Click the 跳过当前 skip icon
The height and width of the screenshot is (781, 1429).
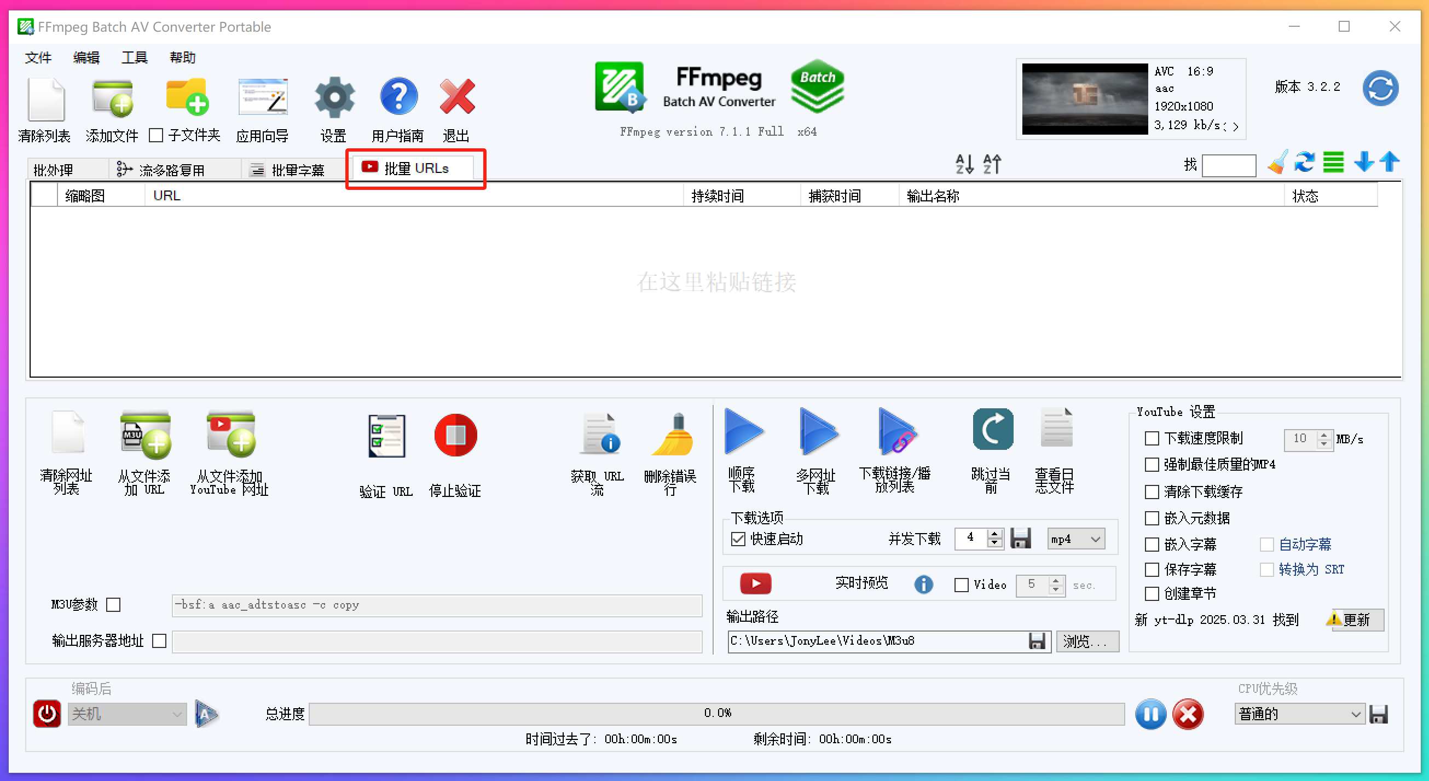tap(992, 430)
